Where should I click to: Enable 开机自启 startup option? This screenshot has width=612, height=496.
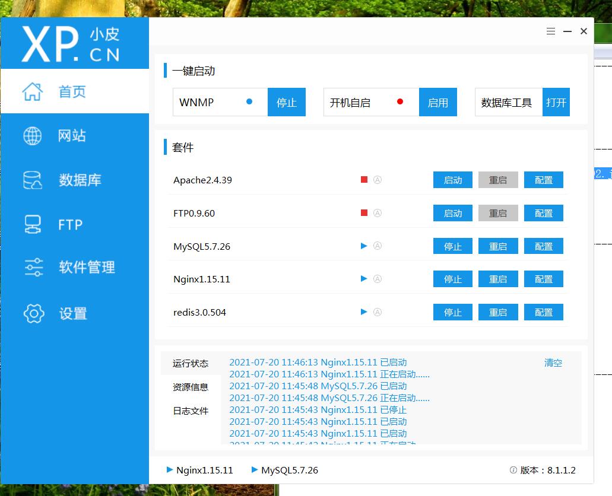(438, 103)
